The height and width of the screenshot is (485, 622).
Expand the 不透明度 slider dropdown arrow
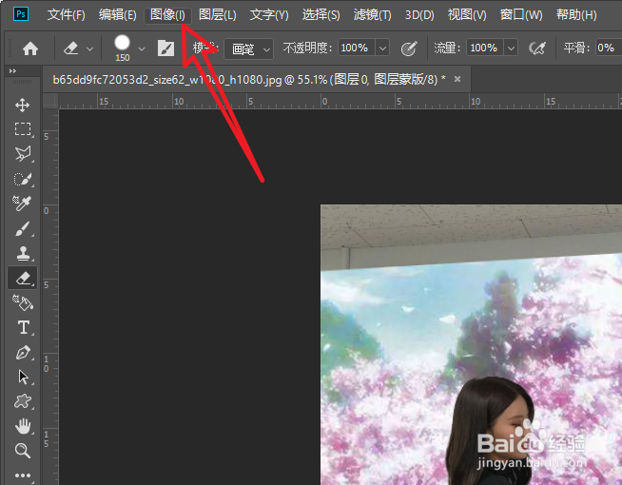[x=382, y=48]
